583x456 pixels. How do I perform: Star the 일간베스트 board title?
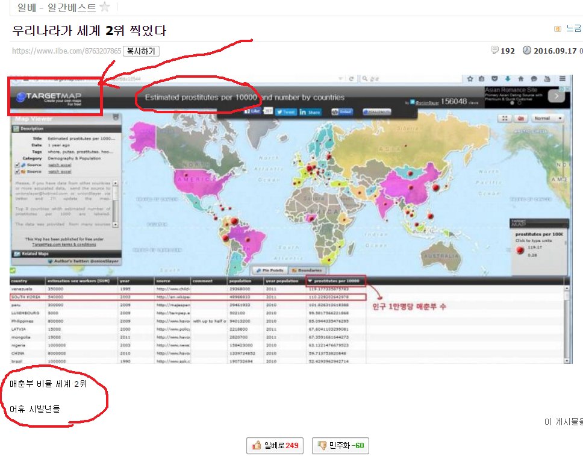105,7
